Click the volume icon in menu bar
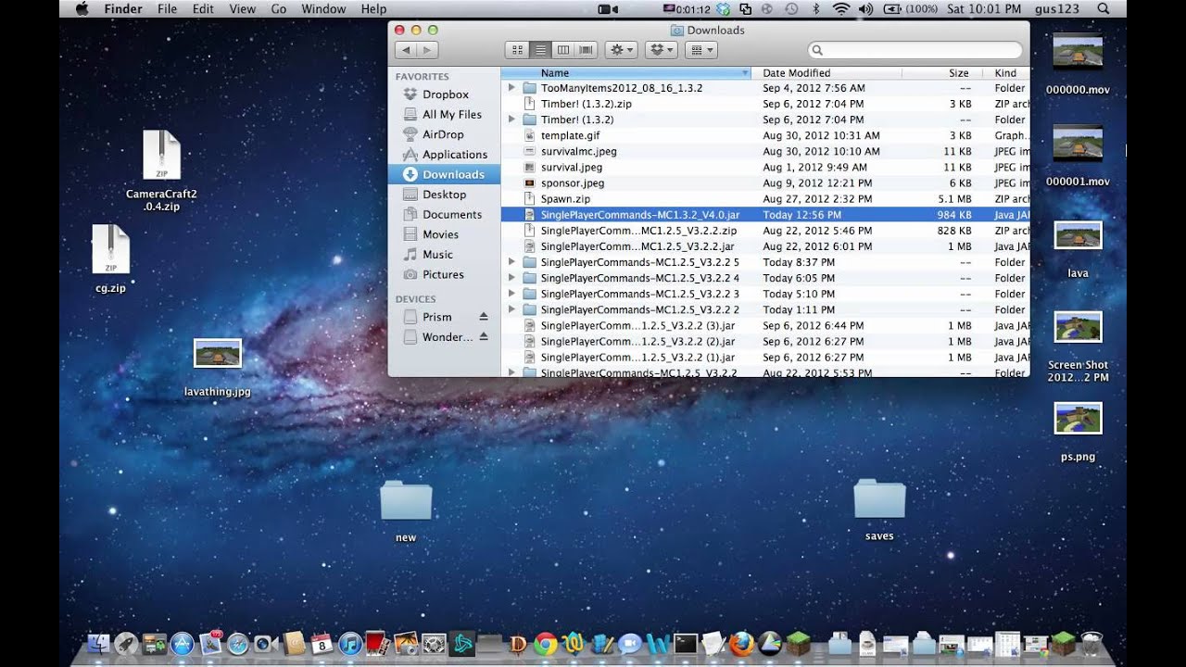The image size is (1186, 667). pos(866,9)
